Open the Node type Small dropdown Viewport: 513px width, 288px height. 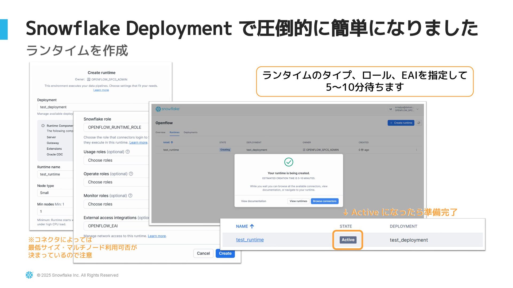point(55,193)
